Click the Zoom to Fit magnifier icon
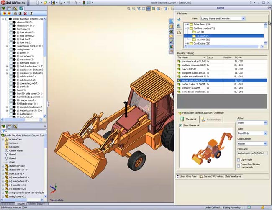Image resolution: width=272 pixels, height=210 pixels. coord(129,9)
